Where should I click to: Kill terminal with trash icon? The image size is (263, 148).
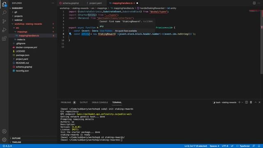point(251,102)
